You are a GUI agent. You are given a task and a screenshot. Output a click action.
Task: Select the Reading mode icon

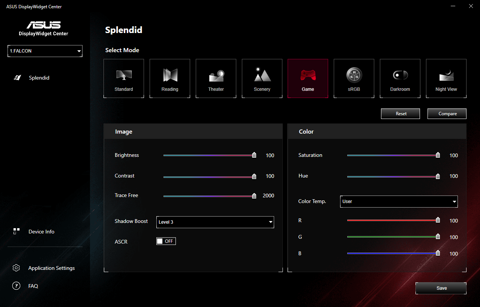click(x=169, y=78)
